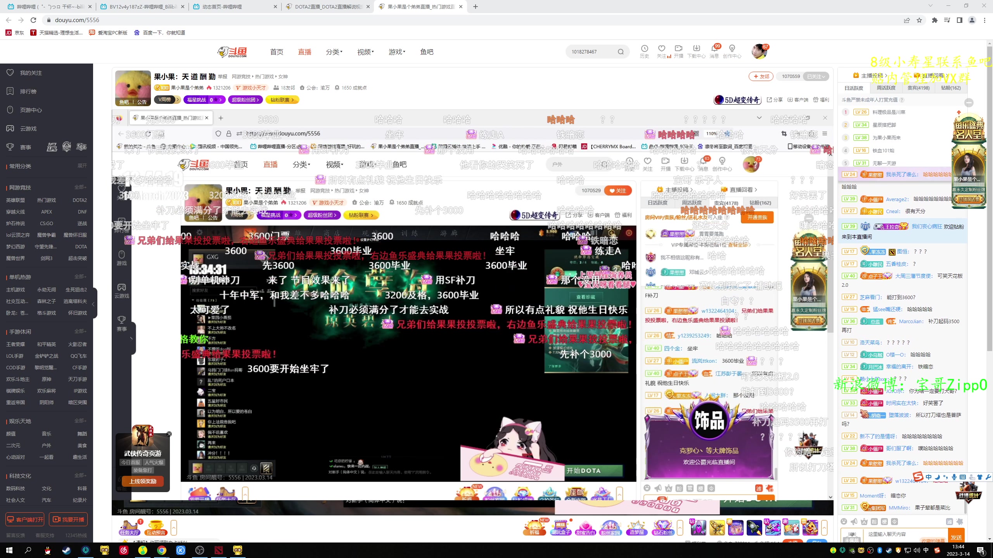
Task: Click the Windows Start button
Action: [x=9, y=550]
